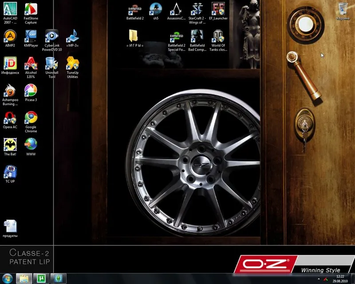Select the World Of Tanks shortcut

point(218,40)
